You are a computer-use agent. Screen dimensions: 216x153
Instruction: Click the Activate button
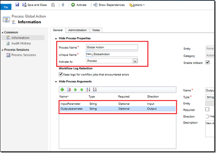coord(79,5)
